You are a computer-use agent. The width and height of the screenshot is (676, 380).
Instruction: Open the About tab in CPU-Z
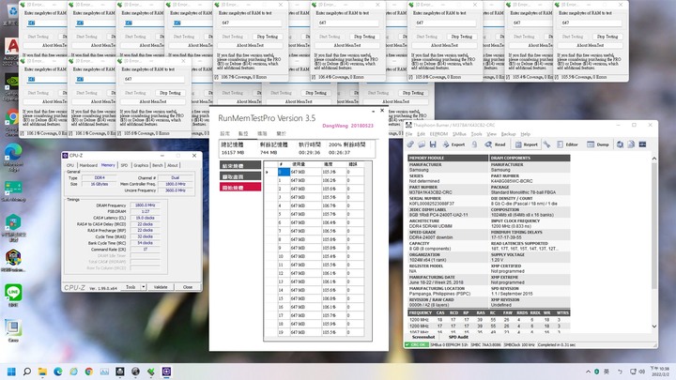click(x=173, y=165)
